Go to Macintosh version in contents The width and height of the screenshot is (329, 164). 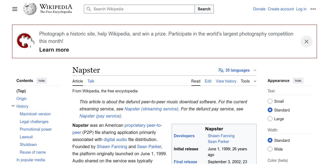coord(35,114)
